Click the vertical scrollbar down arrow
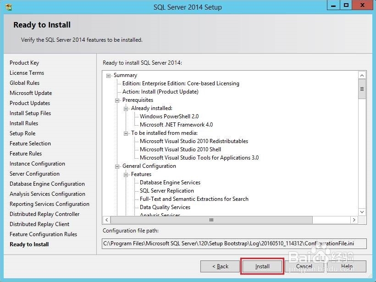 (362, 212)
